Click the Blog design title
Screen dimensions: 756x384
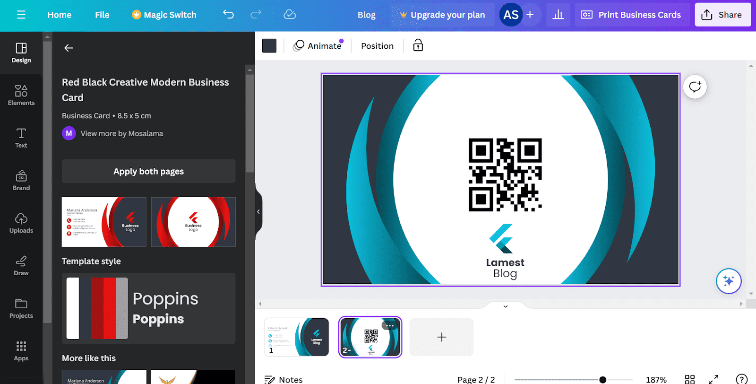[x=366, y=15]
